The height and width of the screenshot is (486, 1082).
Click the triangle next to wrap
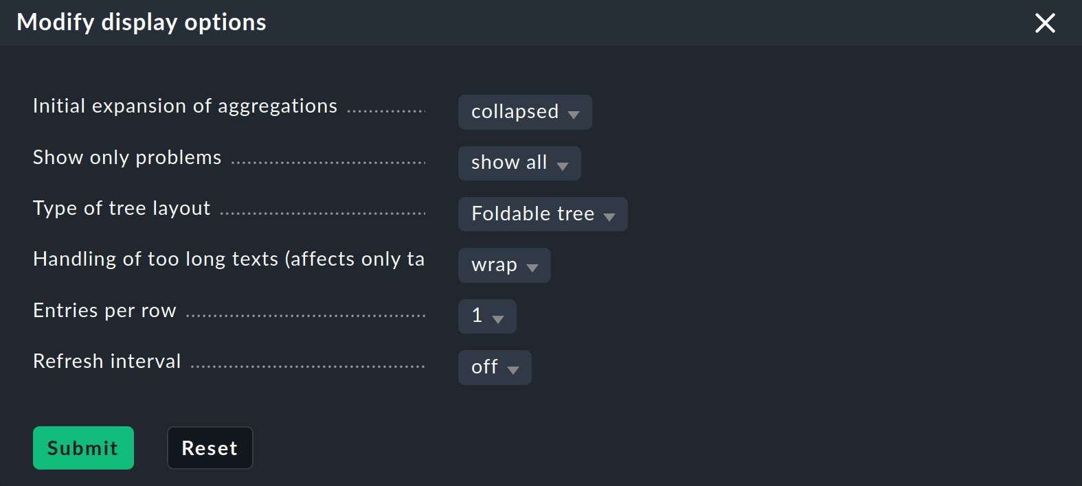pyautogui.click(x=532, y=266)
